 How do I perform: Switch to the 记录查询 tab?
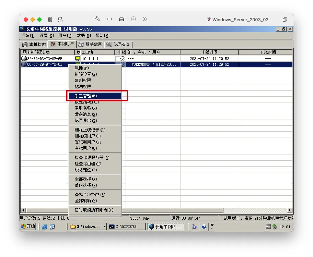click(118, 44)
